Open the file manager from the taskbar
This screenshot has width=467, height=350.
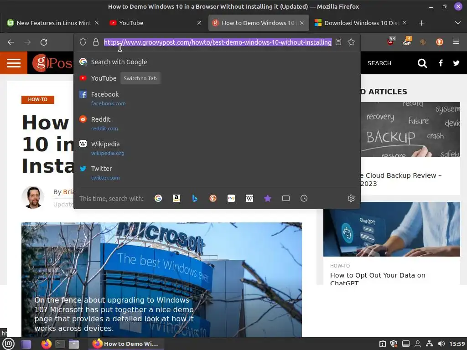click(x=74, y=345)
